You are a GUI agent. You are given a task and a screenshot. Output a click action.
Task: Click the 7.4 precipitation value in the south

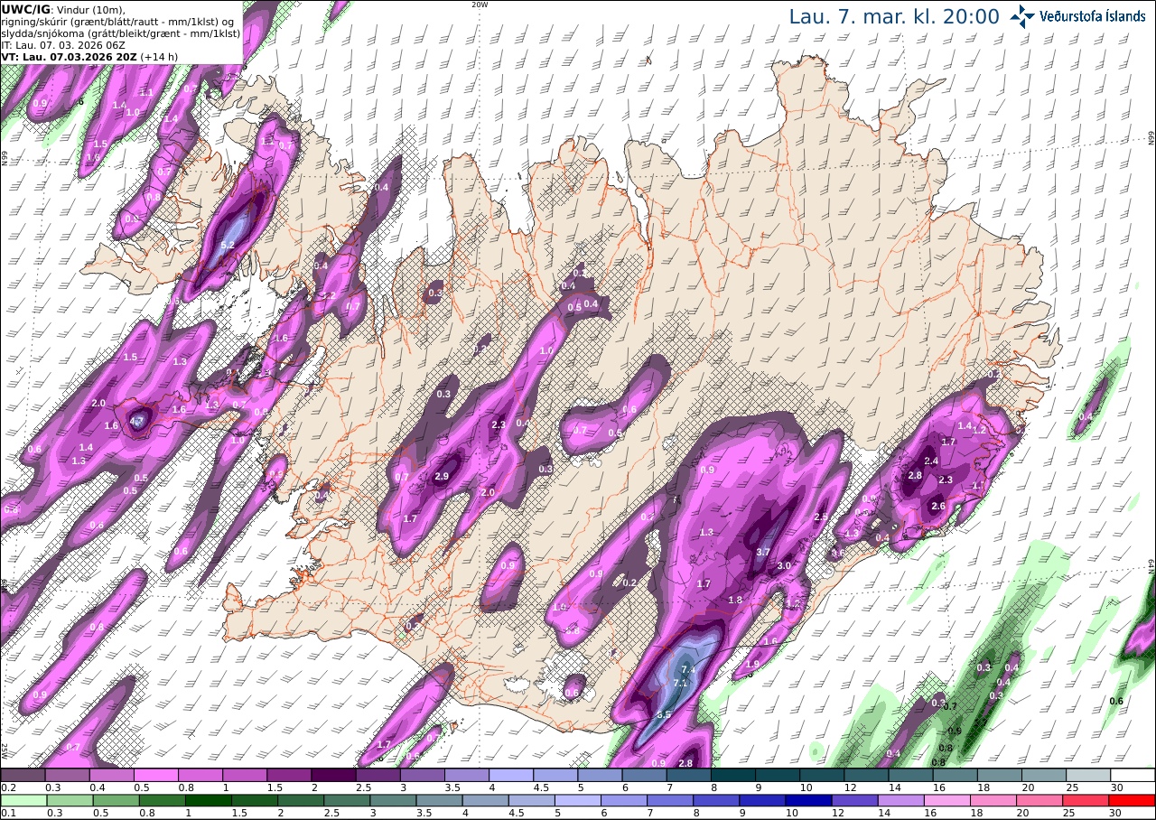pyautogui.click(x=688, y=669)
